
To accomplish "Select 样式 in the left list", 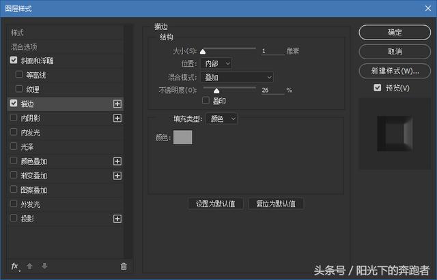I will coord(66,33).
